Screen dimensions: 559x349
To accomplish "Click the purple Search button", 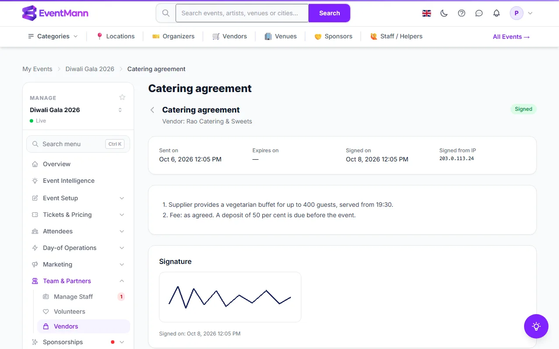I will pos(329,13).
